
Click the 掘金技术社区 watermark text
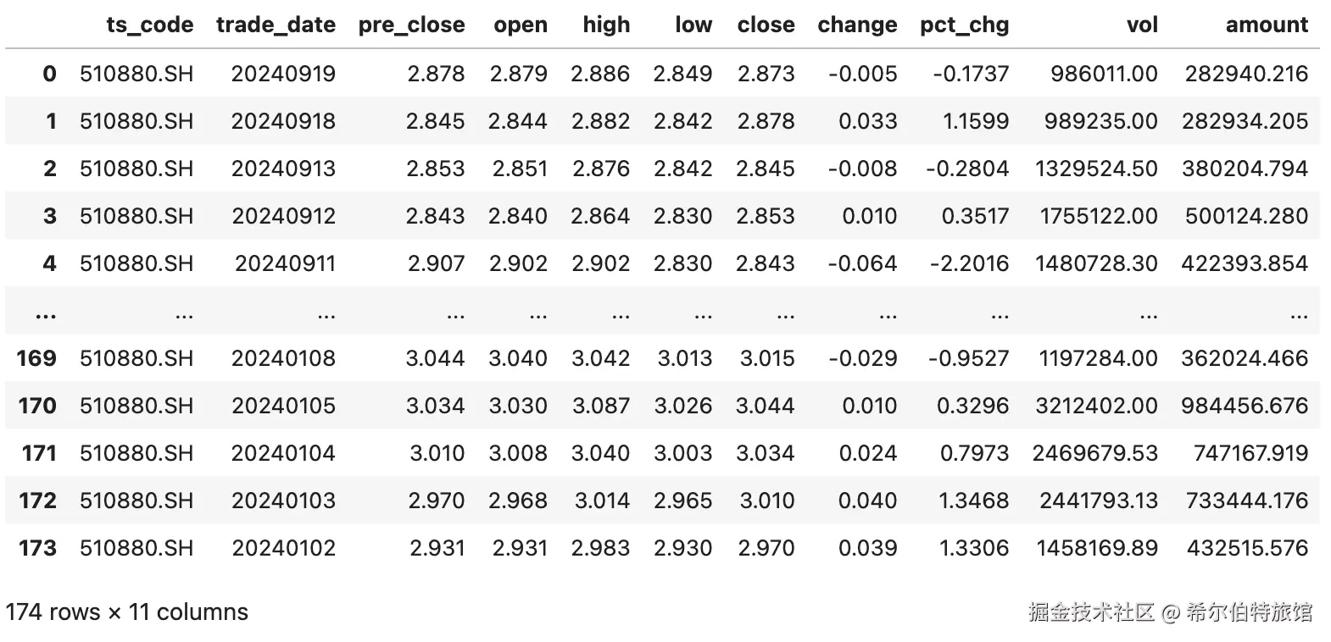click(1092, 612)
